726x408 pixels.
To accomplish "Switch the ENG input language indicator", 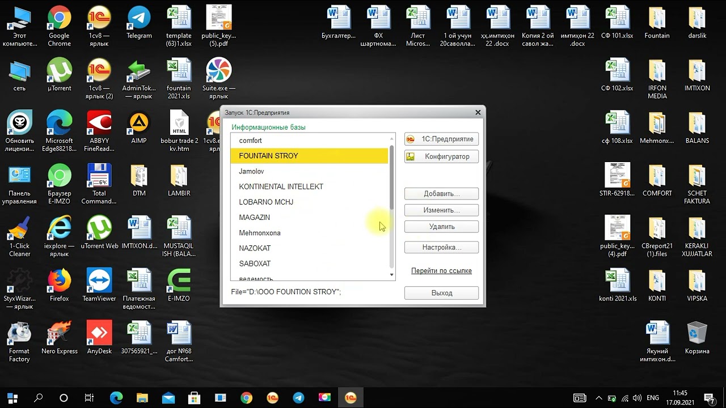I will 653,398.
